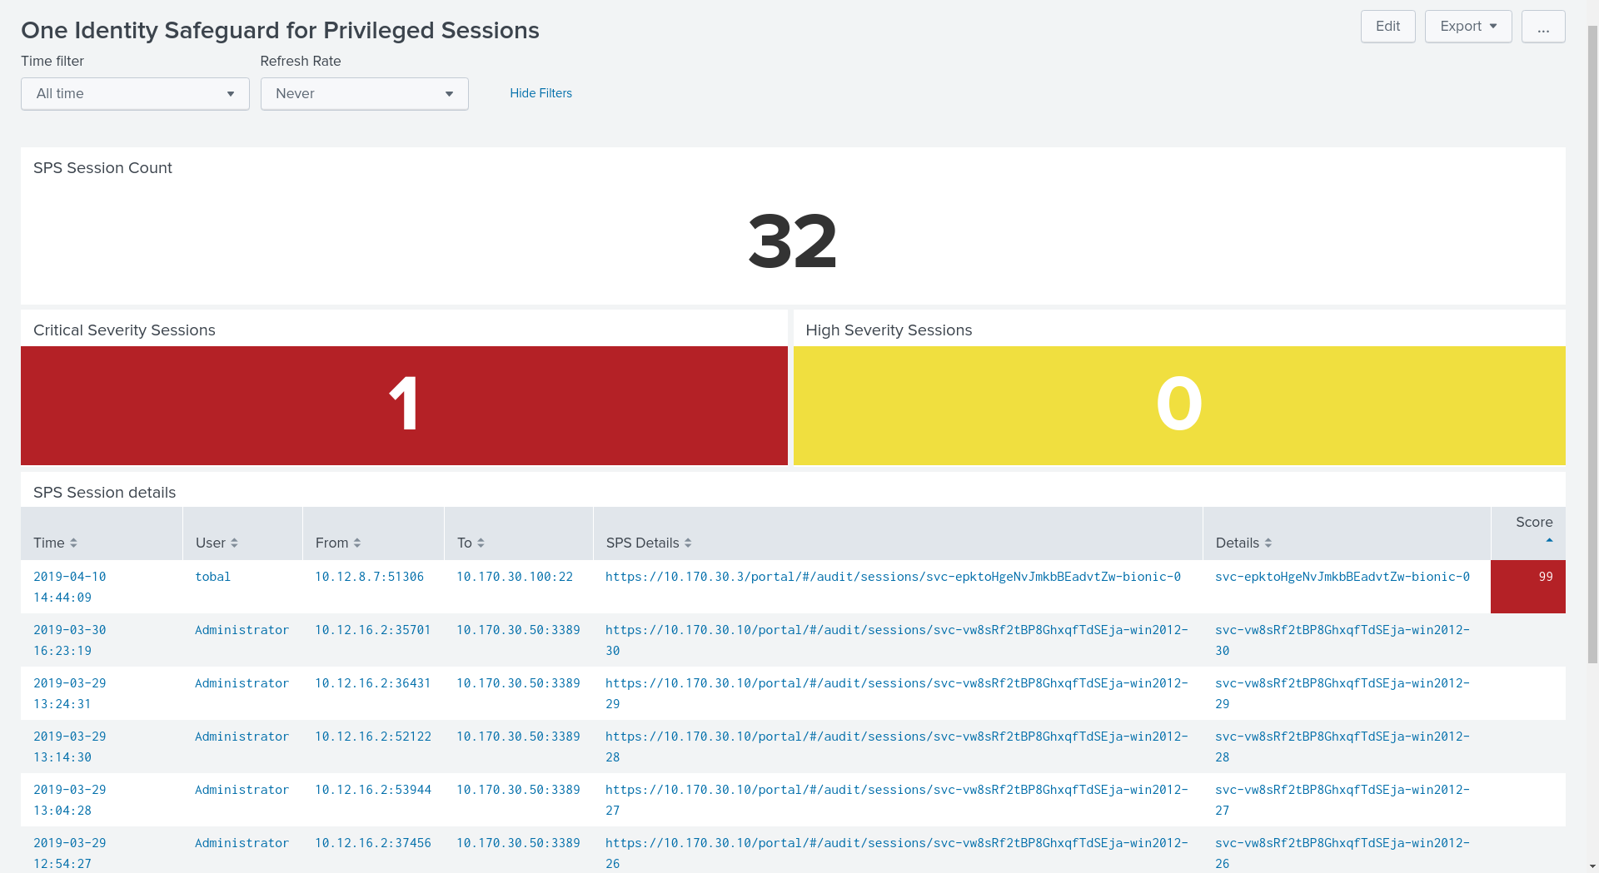
Task: Sort by the From column arrows
Action: [x=356, y=543]
